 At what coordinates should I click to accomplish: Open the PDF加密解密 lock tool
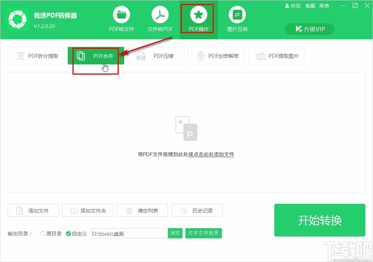(216, 56)
